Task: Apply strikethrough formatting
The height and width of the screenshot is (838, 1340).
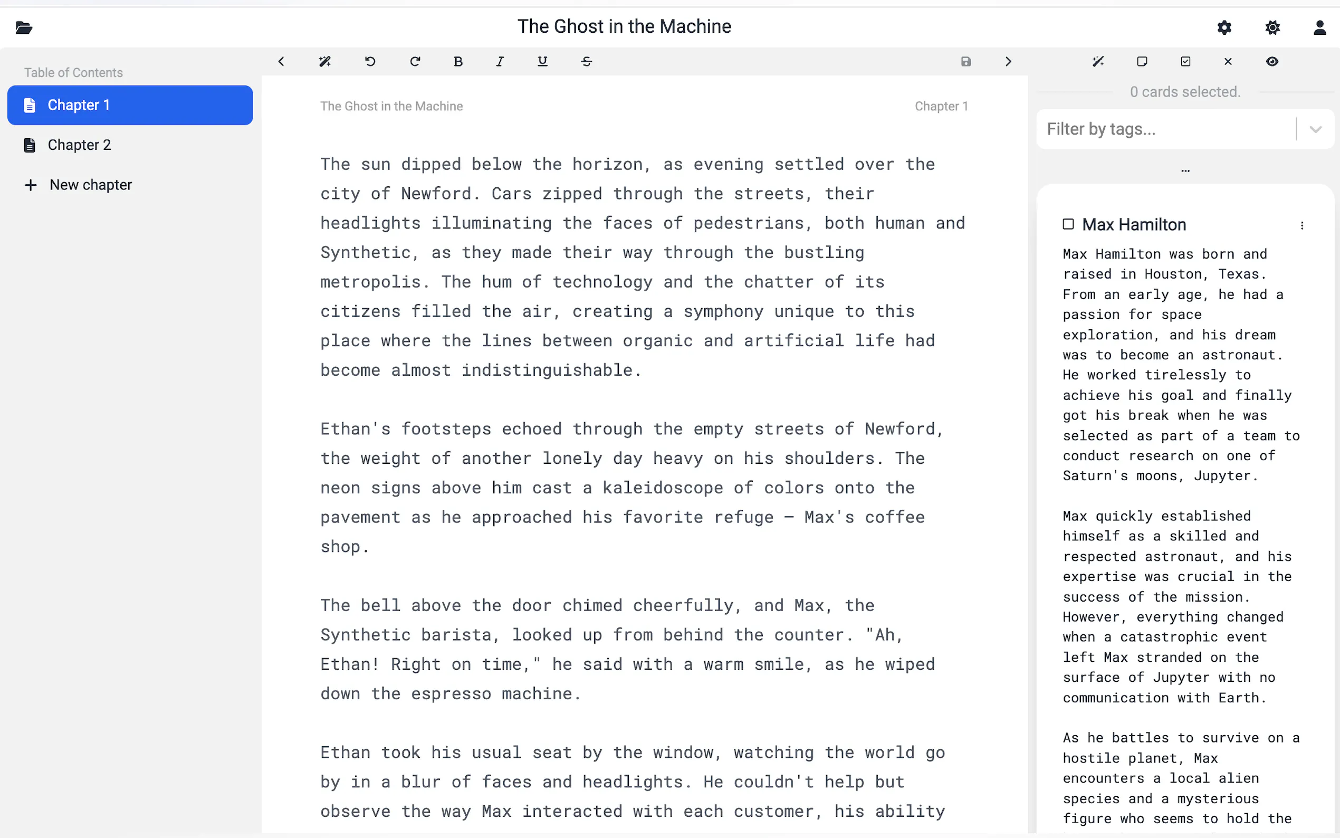Action: click(587, 62)
